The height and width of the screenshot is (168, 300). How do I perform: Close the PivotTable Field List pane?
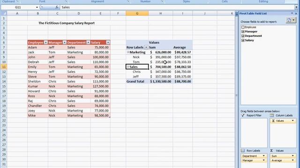point(296,14)
